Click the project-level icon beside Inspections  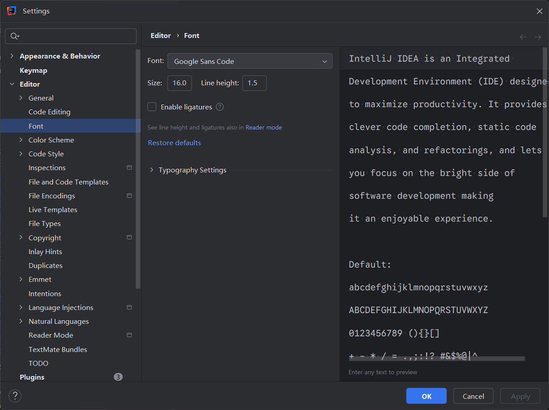pos(130,167)
